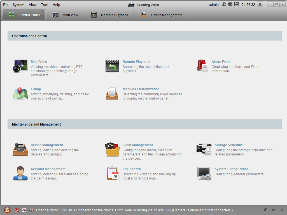Open the System menu

coord(18,5)
